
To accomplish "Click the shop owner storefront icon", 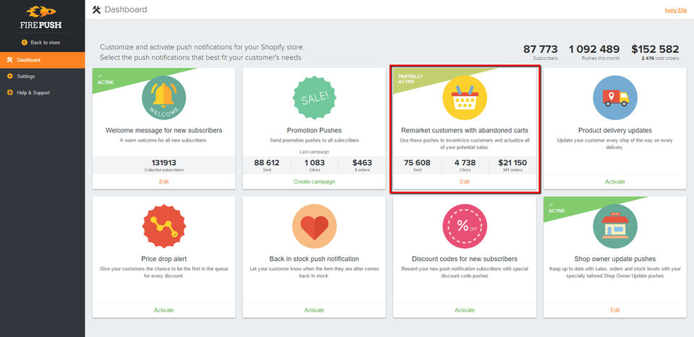I will click(614, 226).
